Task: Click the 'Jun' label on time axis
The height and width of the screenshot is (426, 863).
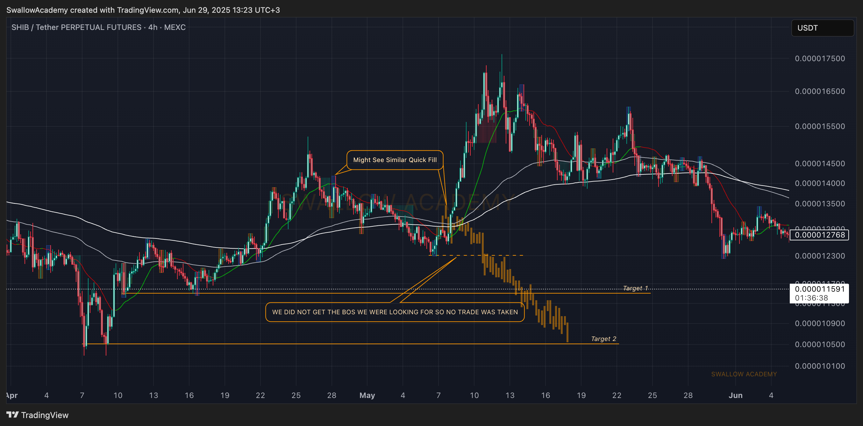Action: coord(735,395)
